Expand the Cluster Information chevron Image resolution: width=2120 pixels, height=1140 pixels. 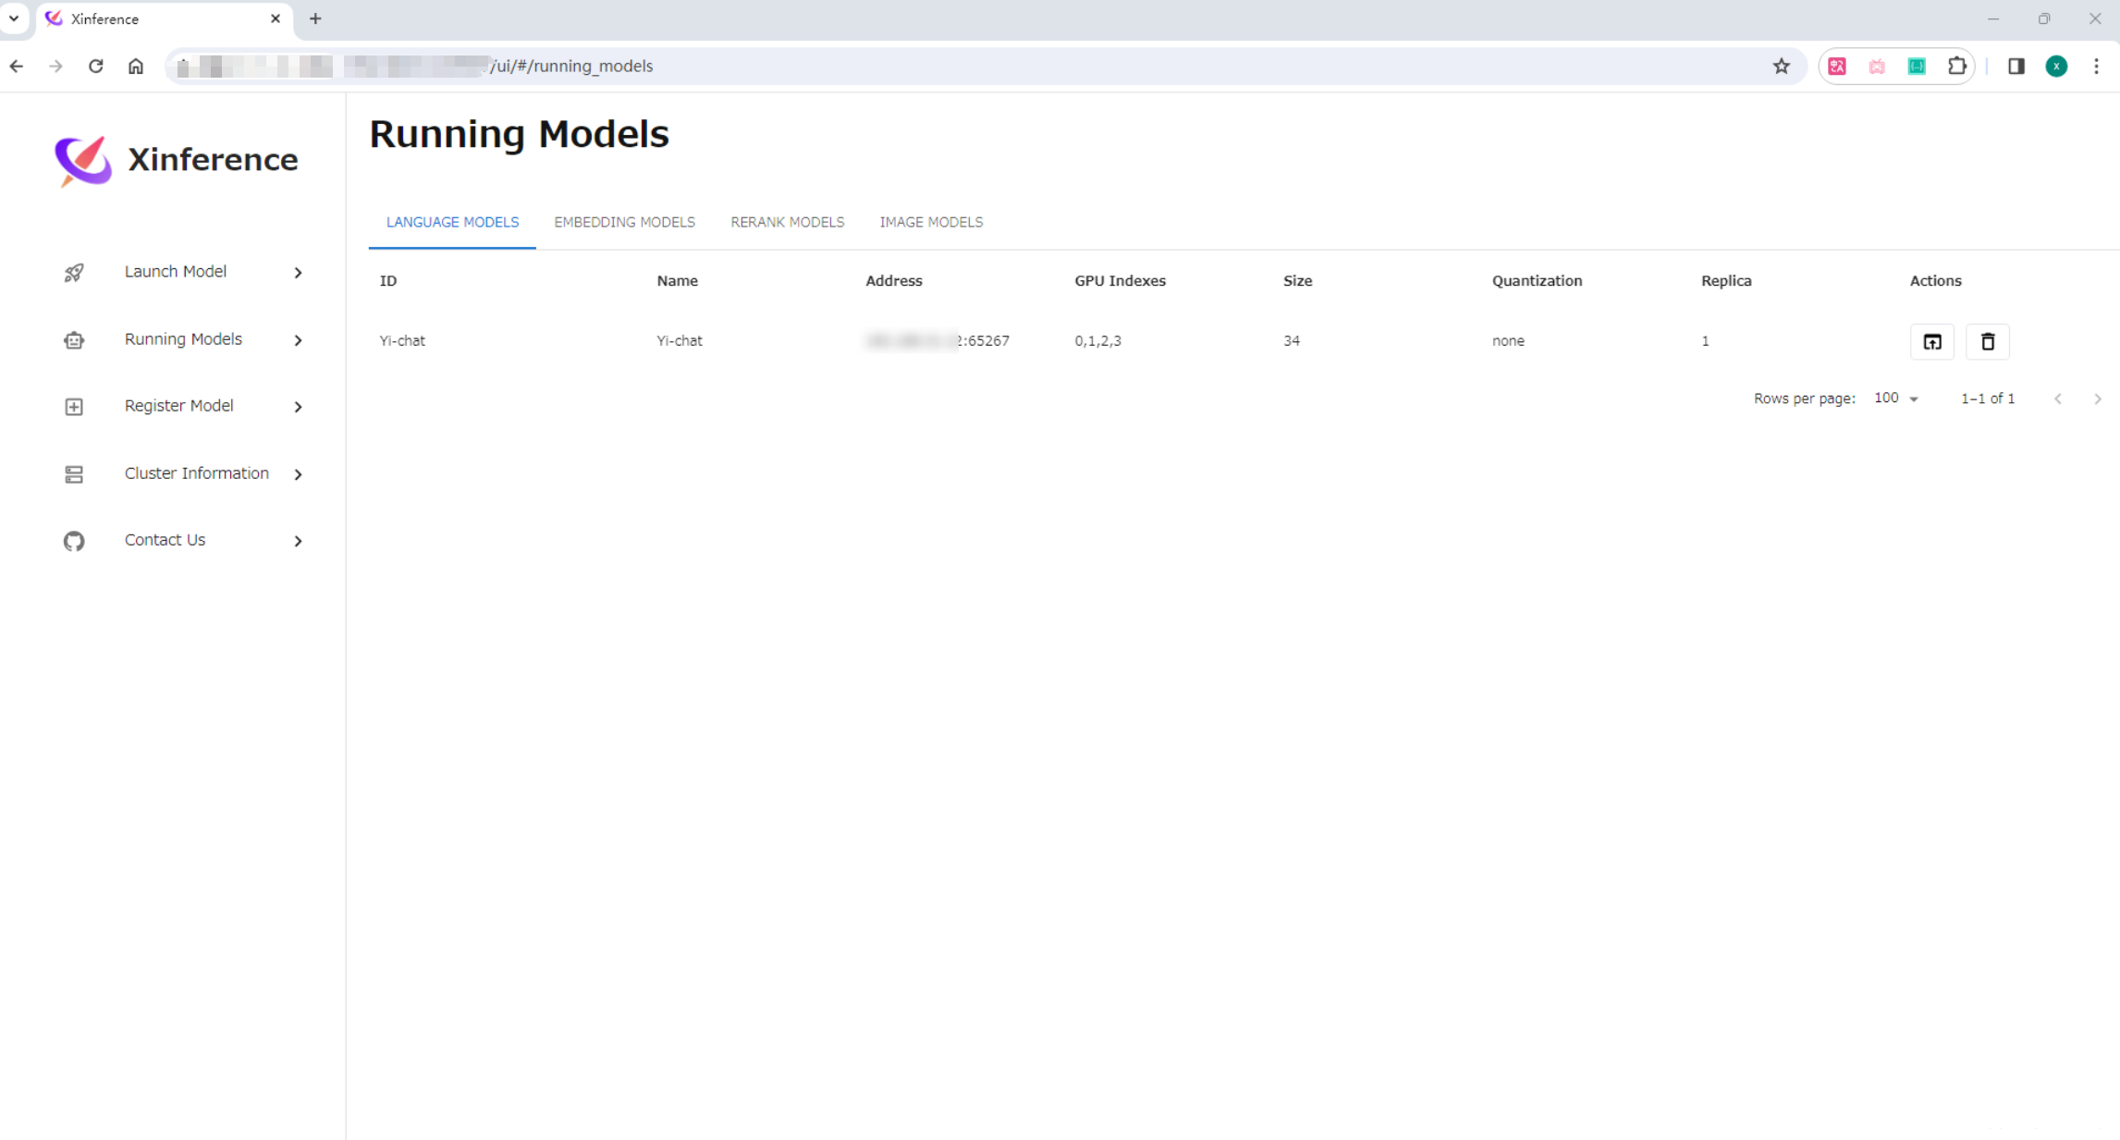point(298,474)
